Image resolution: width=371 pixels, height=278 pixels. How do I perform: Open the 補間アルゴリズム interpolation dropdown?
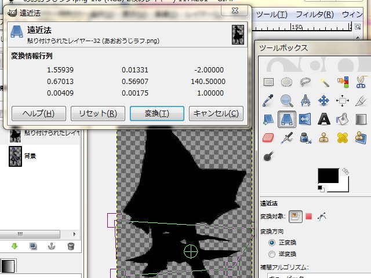click(319, 276)
